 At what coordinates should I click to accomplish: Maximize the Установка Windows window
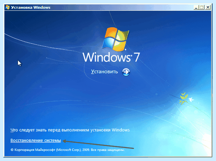pos(202,7)
